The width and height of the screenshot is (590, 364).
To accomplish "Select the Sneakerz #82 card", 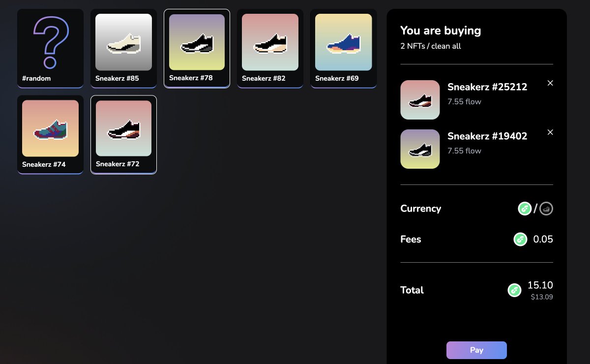I will pyautogui.click(x=270, y=48).
